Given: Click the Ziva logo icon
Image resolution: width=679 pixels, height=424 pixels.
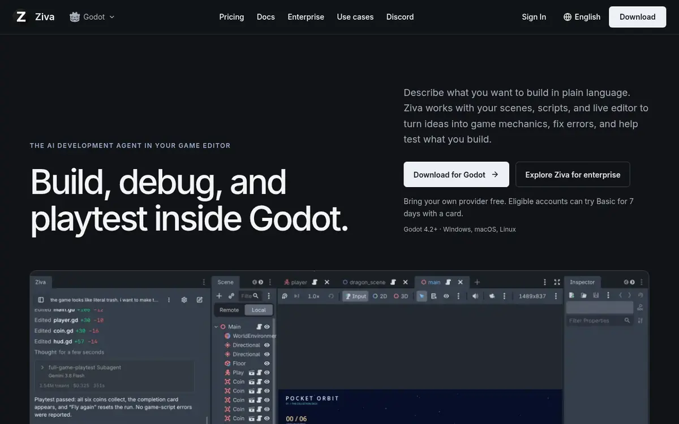Looking at the screenshot, I should pyautogui.click(x=21, y=17).
